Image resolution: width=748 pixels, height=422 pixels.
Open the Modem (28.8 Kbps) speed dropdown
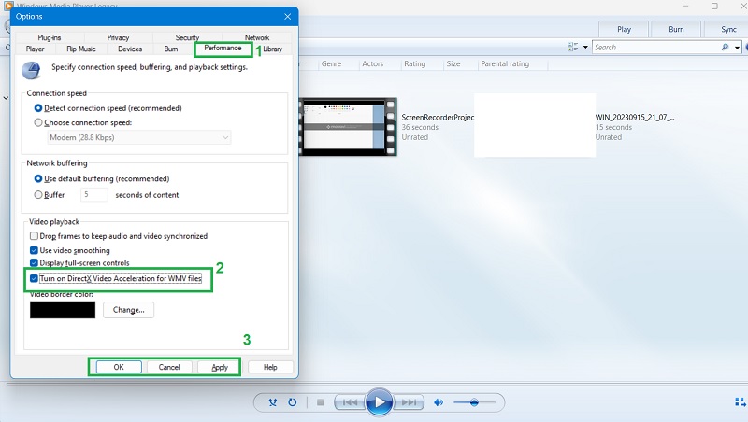pos(138,137)
